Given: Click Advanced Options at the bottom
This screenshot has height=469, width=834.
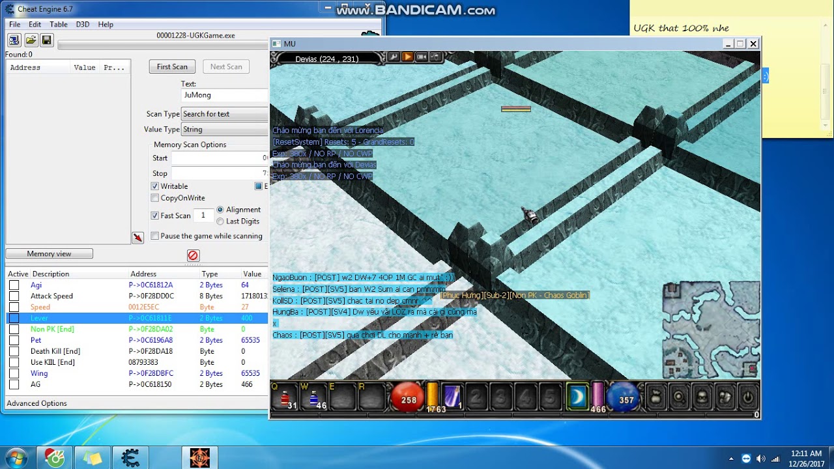Looking at the screenshot, I should pyautogui.click(x=37, y=404).
